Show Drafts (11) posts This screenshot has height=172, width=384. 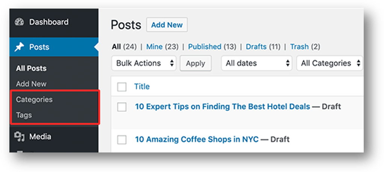[x=263, y=47]
